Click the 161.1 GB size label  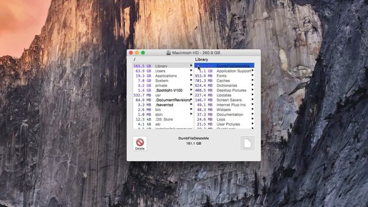(x=194, y=143)
